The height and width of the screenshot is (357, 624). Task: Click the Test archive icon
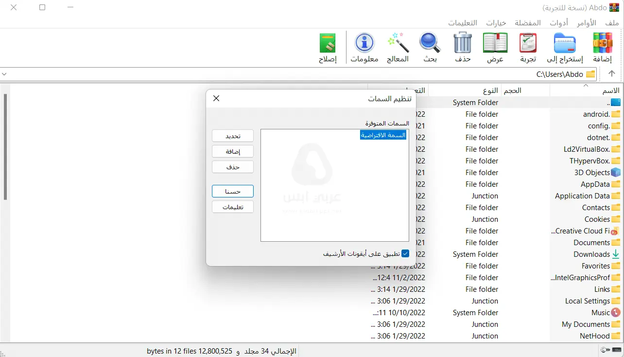coord(527,46)
